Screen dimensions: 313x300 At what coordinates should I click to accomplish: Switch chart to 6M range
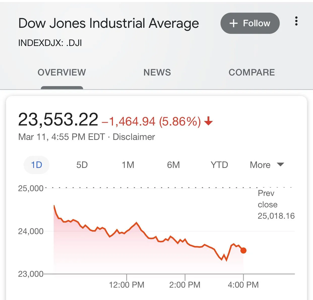(x=173, y=165)
